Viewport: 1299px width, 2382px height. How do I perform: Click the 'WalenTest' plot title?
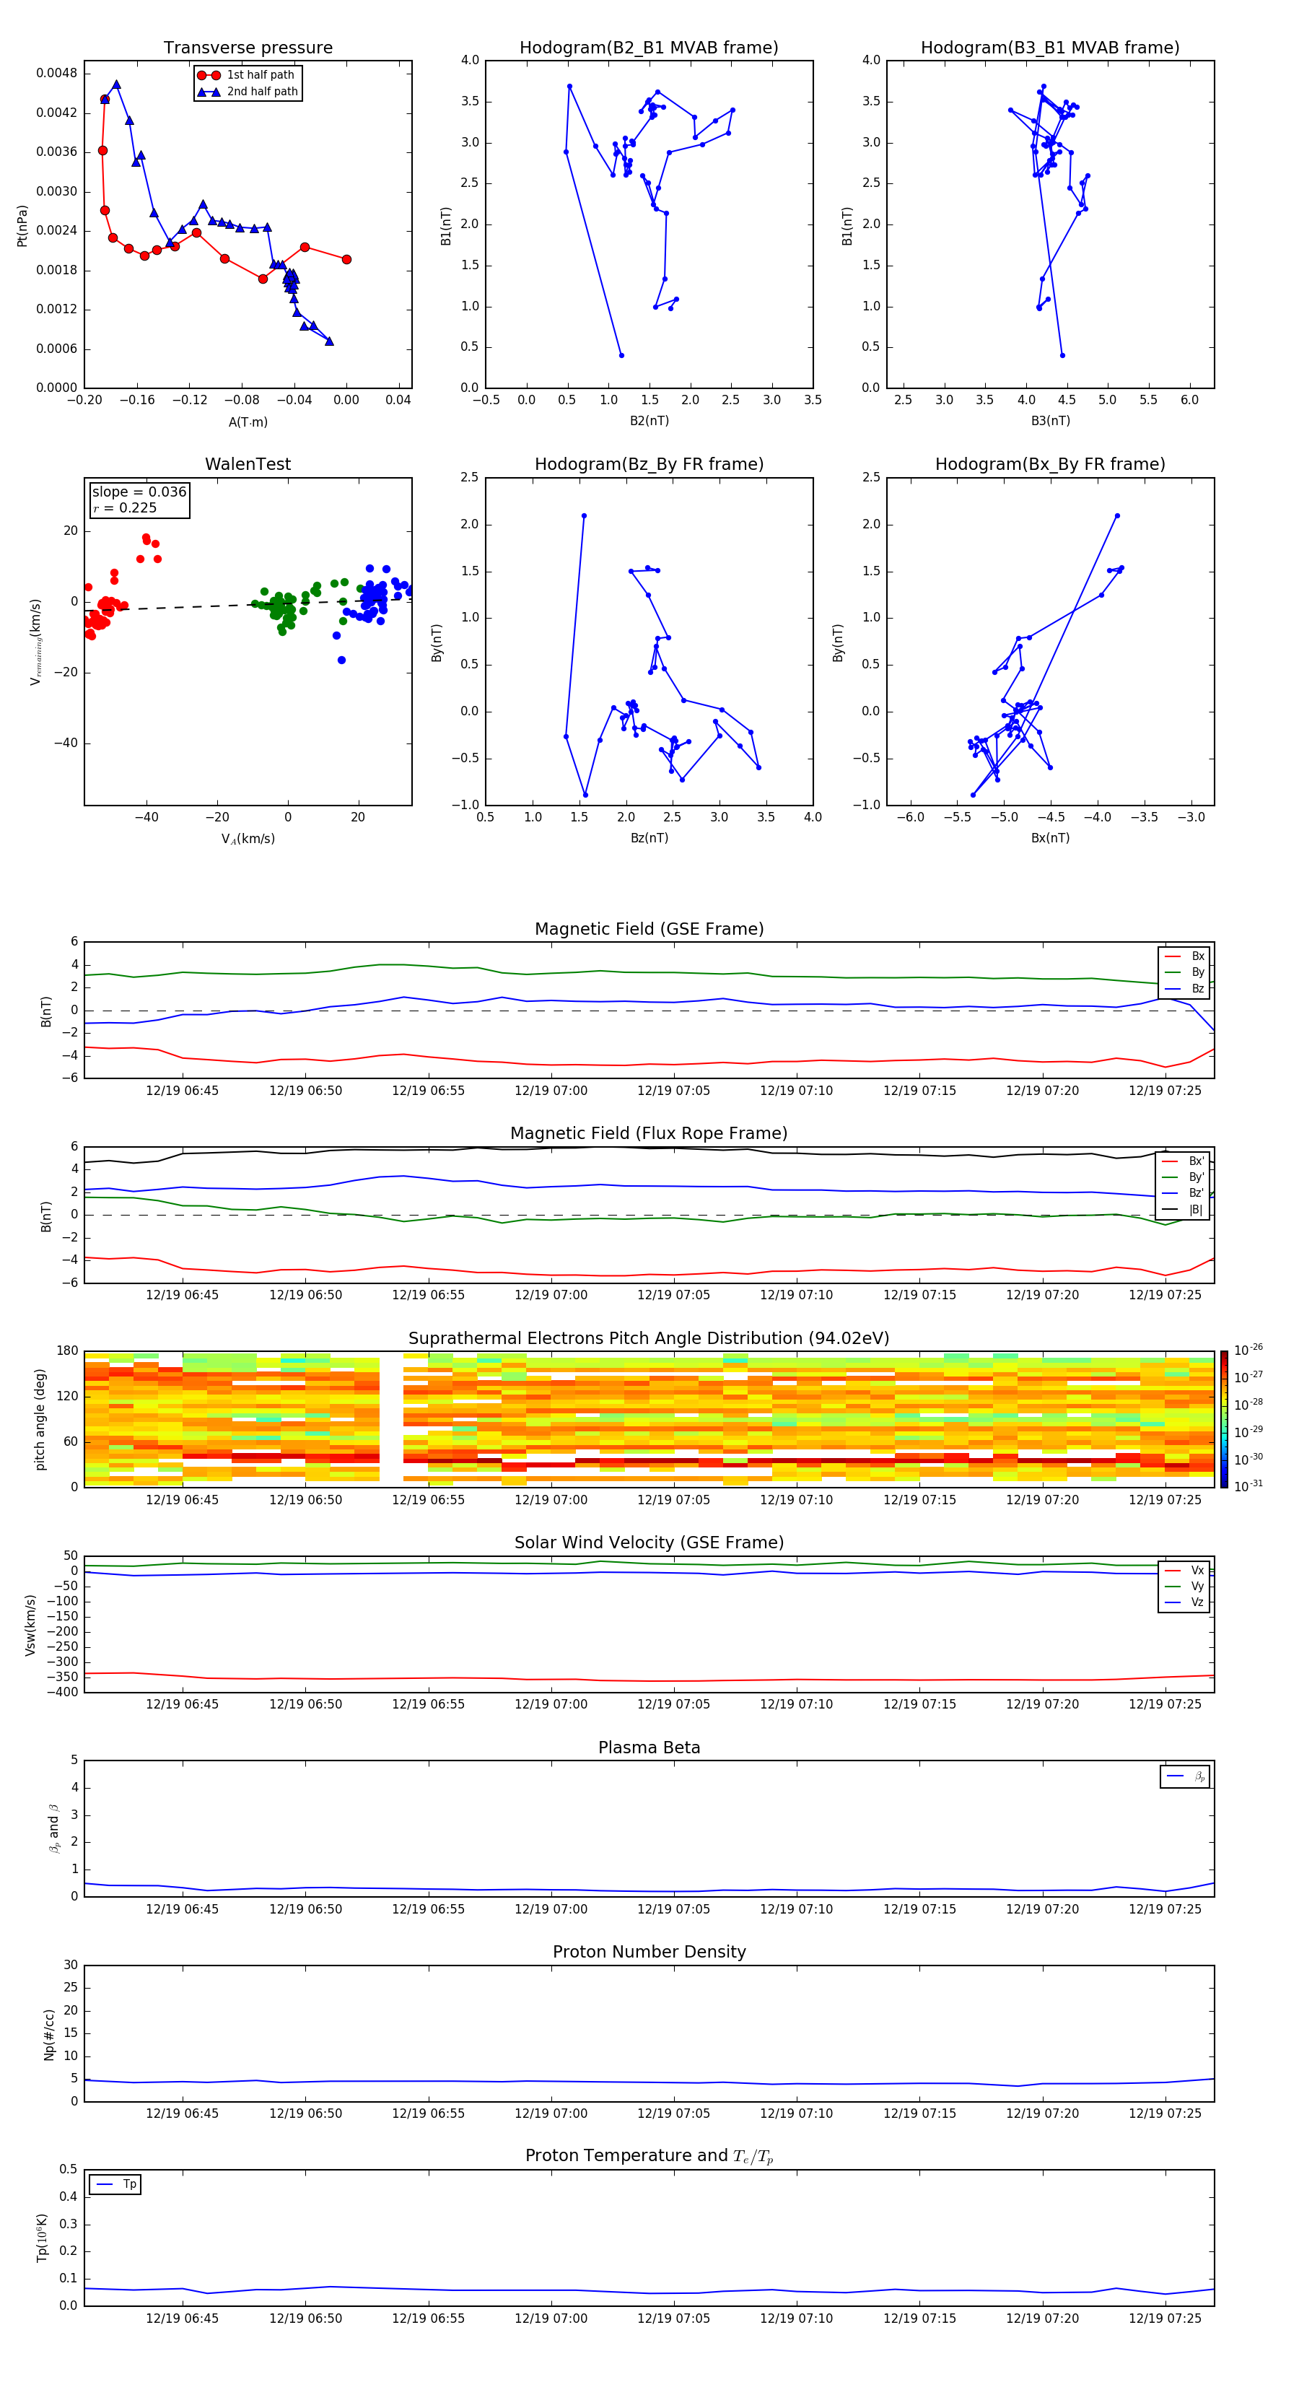pyautogui.click(x=248, y=464)
